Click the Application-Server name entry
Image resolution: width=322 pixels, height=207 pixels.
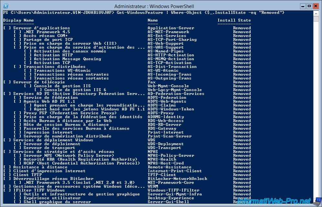tap(171, 28)
